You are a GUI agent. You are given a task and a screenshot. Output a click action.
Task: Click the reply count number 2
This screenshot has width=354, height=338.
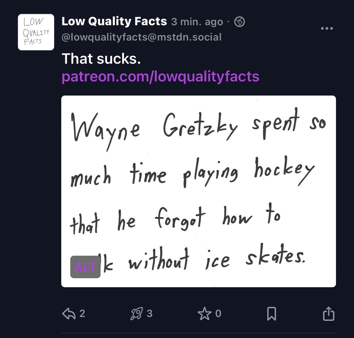(82, 314)
